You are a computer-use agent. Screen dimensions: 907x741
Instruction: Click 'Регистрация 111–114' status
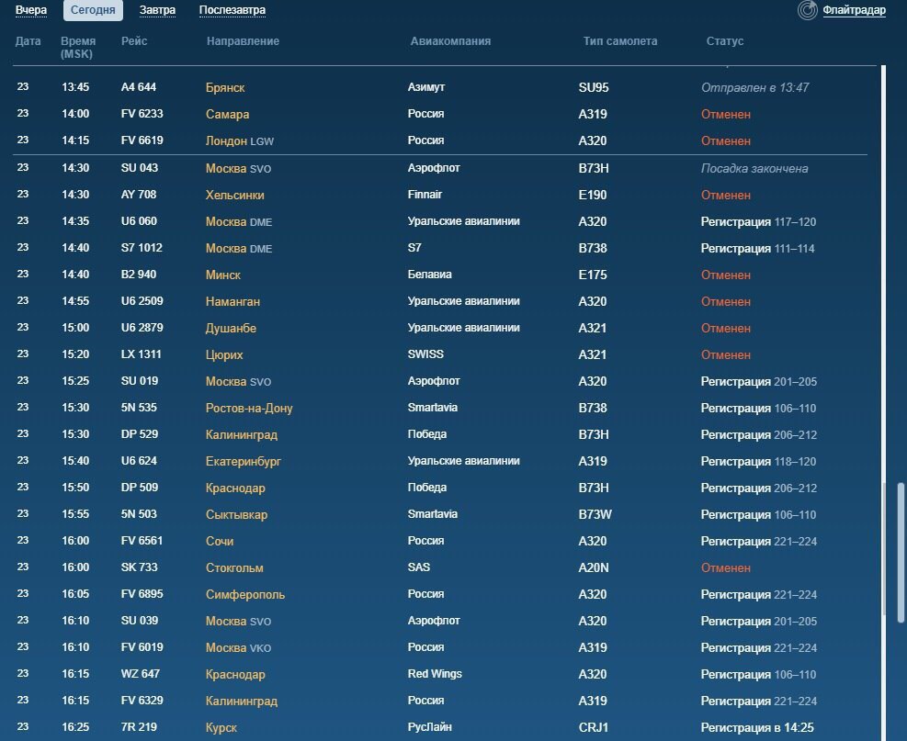[758, 248]
